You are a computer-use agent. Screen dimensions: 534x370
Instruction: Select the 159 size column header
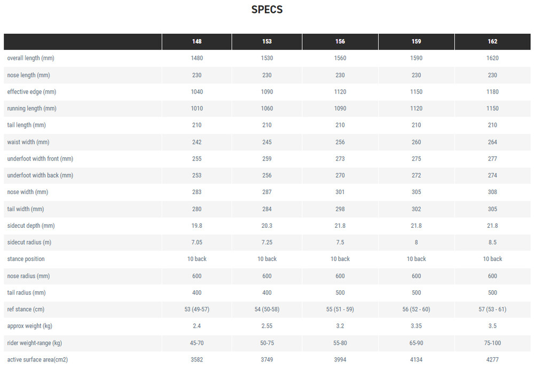click(417, 42)
